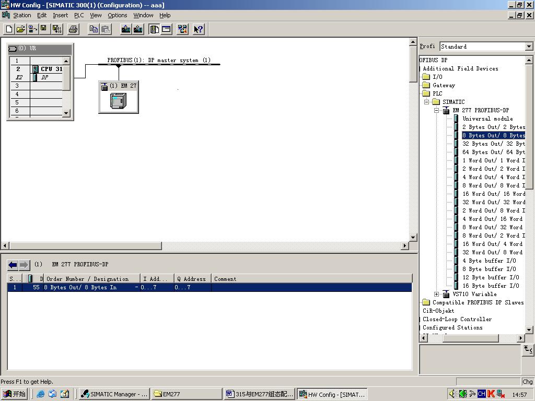Select 16 Byte buffer I/O catalog entry

click(491, 286)
